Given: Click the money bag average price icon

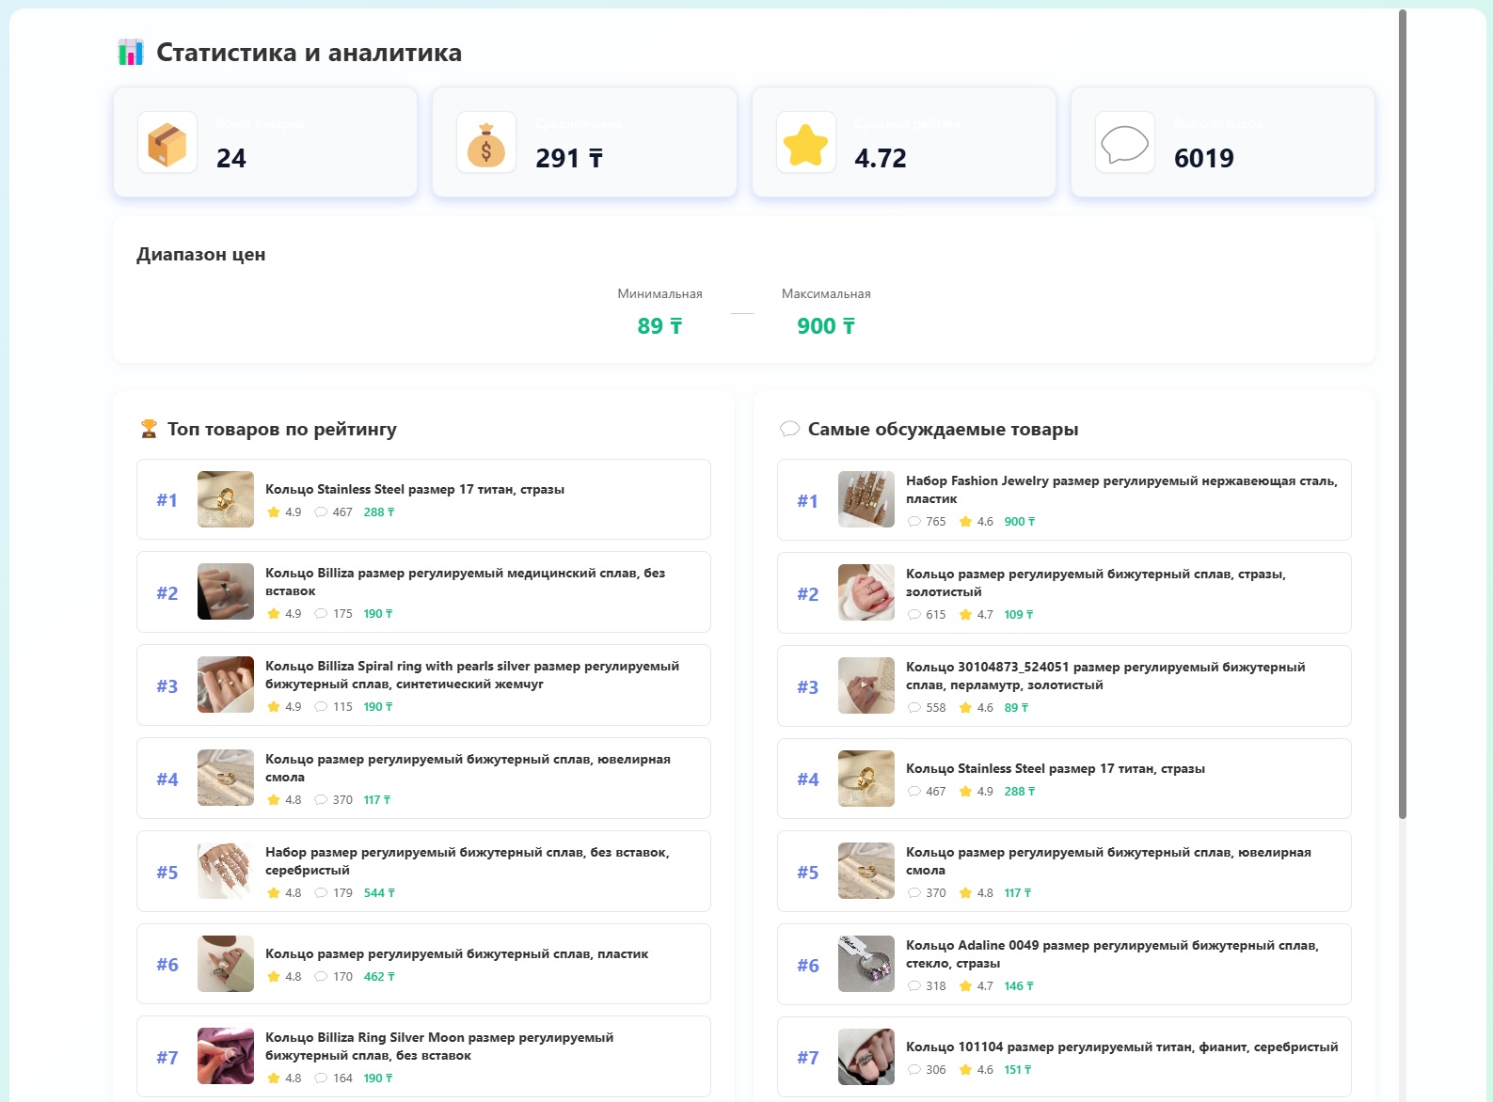Looking at the screenshot, I should pyautogui.click(x=486, y=143).
